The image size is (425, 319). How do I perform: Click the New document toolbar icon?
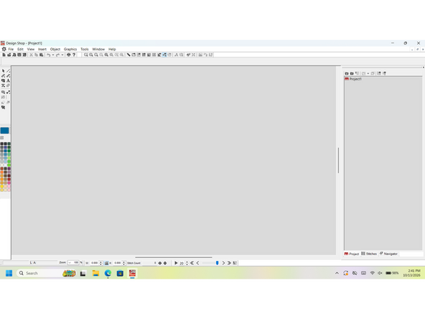pyautogui.click(x=4, y=55)
